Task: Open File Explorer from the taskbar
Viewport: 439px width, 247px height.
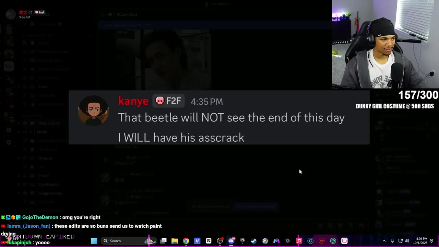Action: 175,241
